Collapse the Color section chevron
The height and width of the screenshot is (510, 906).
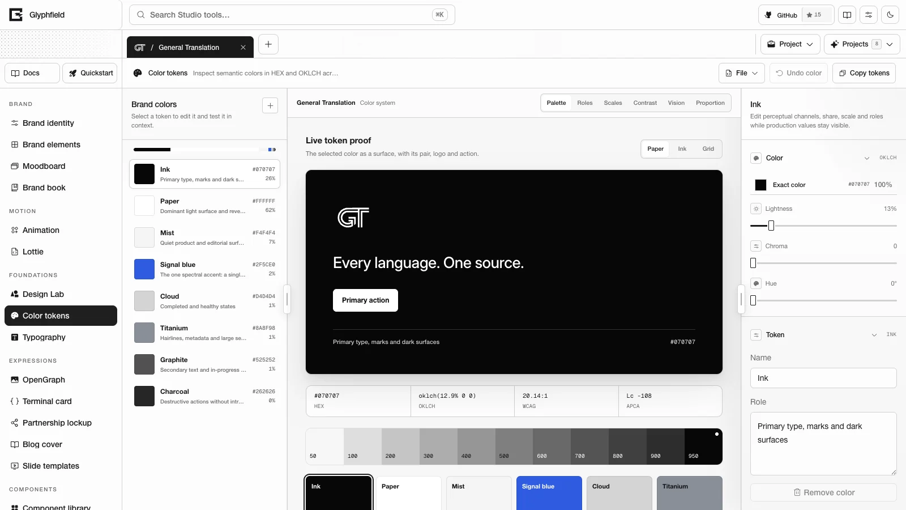[866, 158]
